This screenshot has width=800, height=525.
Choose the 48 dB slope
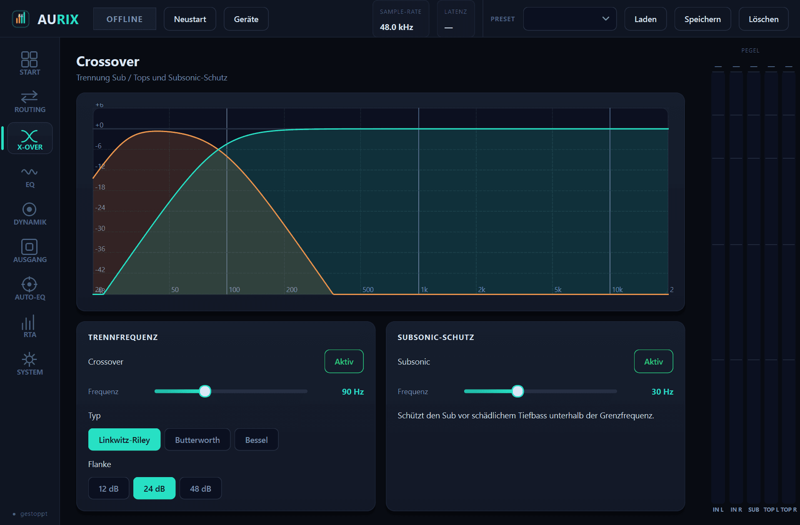click(200, 488)
